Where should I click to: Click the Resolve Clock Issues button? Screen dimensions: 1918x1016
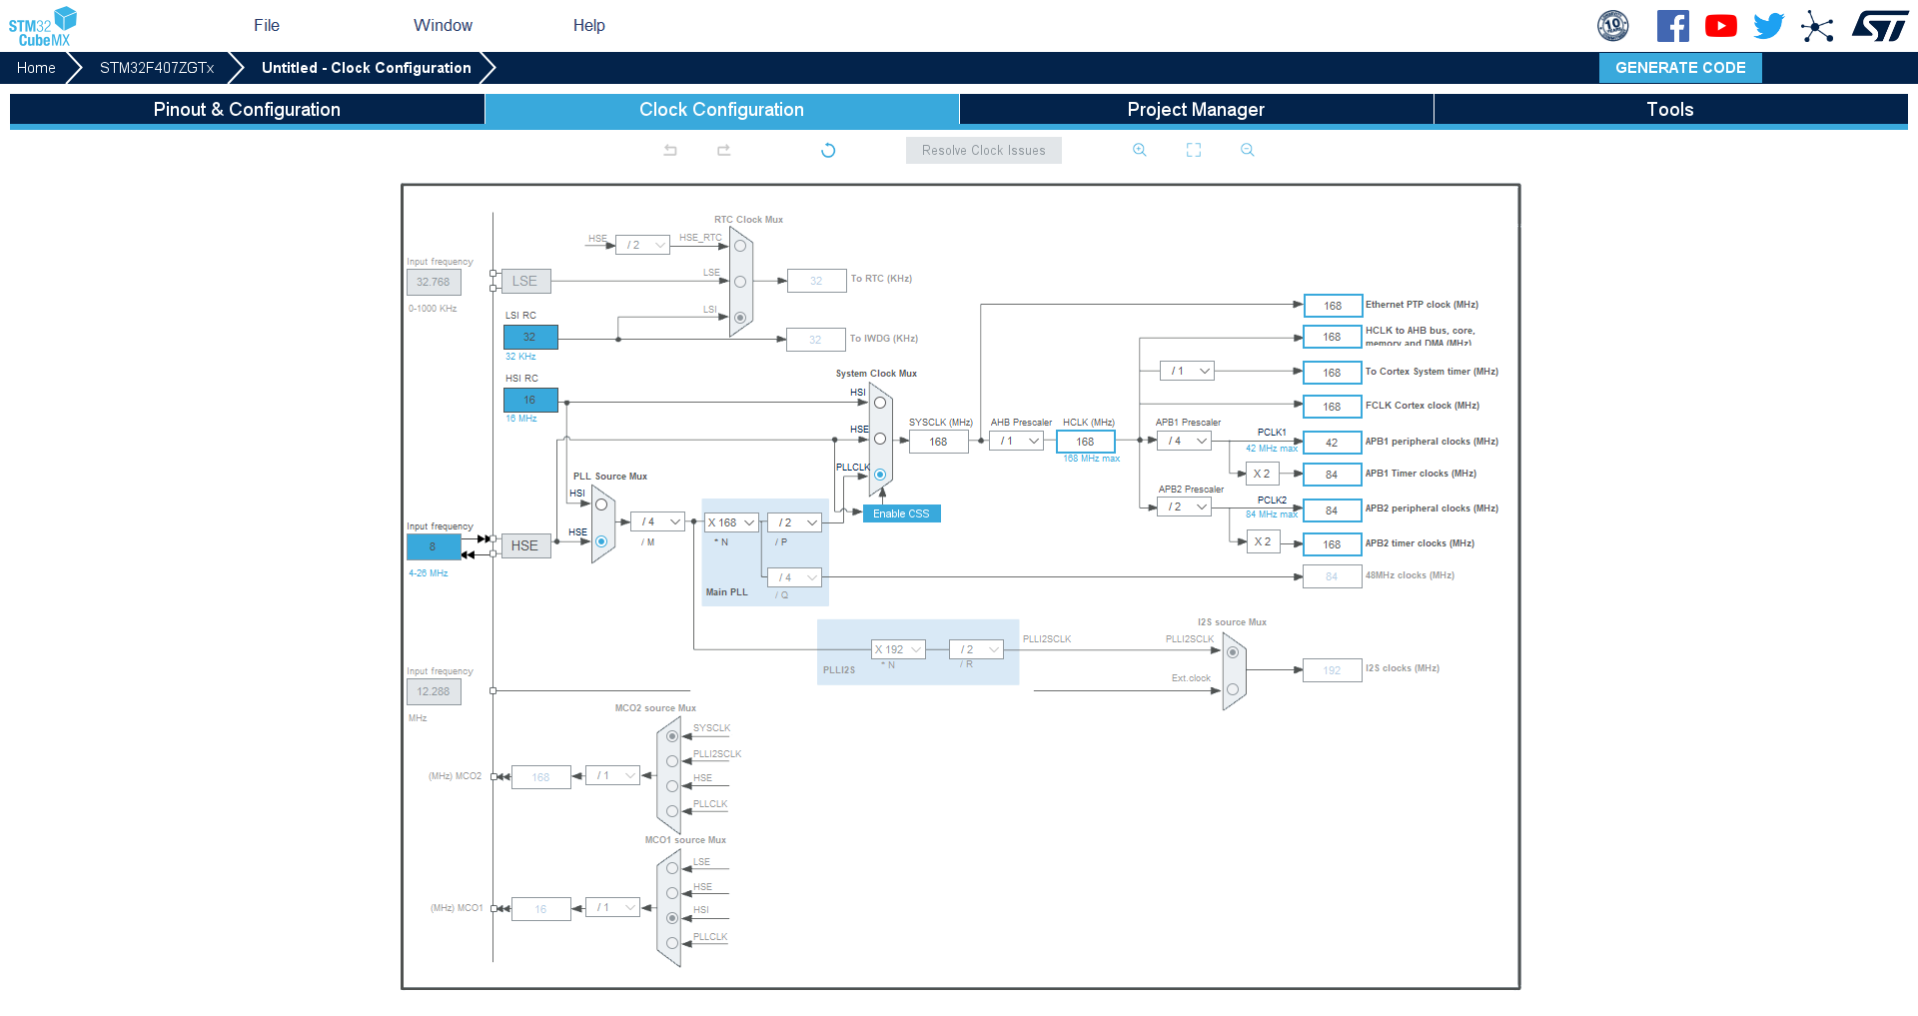(x=984, y=151)
